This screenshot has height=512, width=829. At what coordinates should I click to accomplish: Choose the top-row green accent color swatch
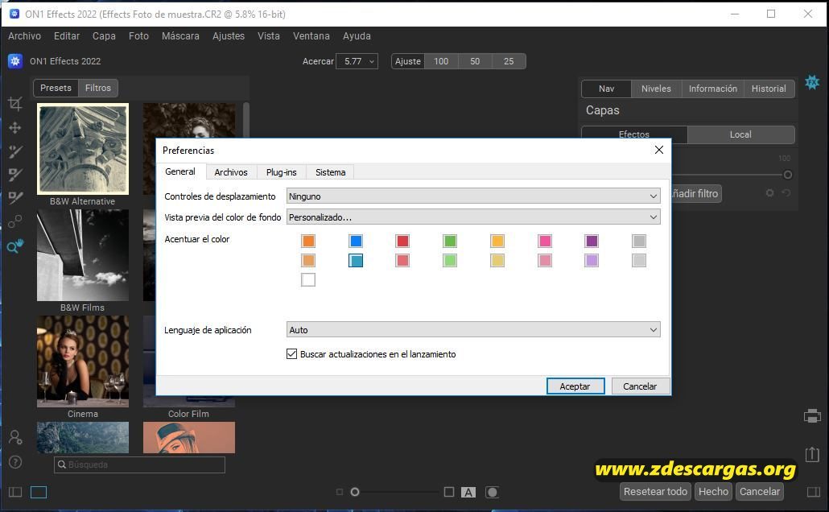pyautogui.click(x=450, y=242)
